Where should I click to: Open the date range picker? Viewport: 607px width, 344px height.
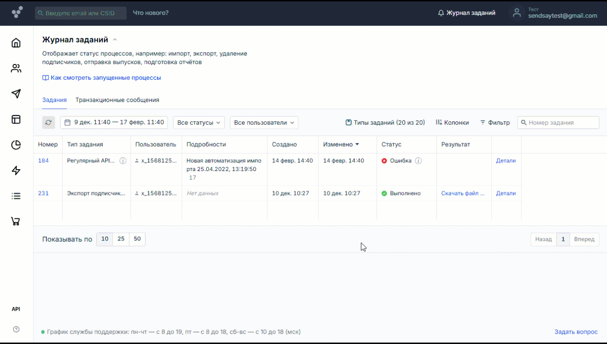[114, 123]
